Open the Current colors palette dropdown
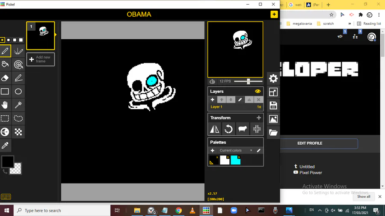The height and width of the screenshot is (216, 385). point(235,150)
